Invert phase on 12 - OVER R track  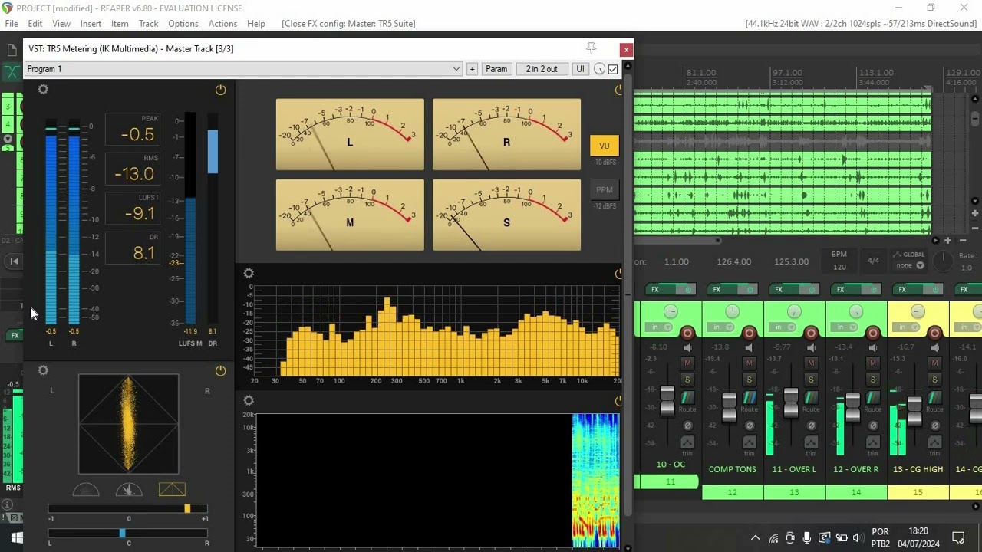point(872,426)
